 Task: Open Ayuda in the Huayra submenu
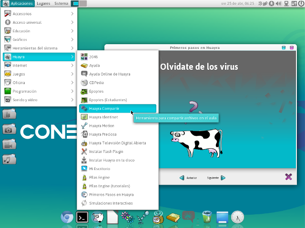[x=118, y=66]
